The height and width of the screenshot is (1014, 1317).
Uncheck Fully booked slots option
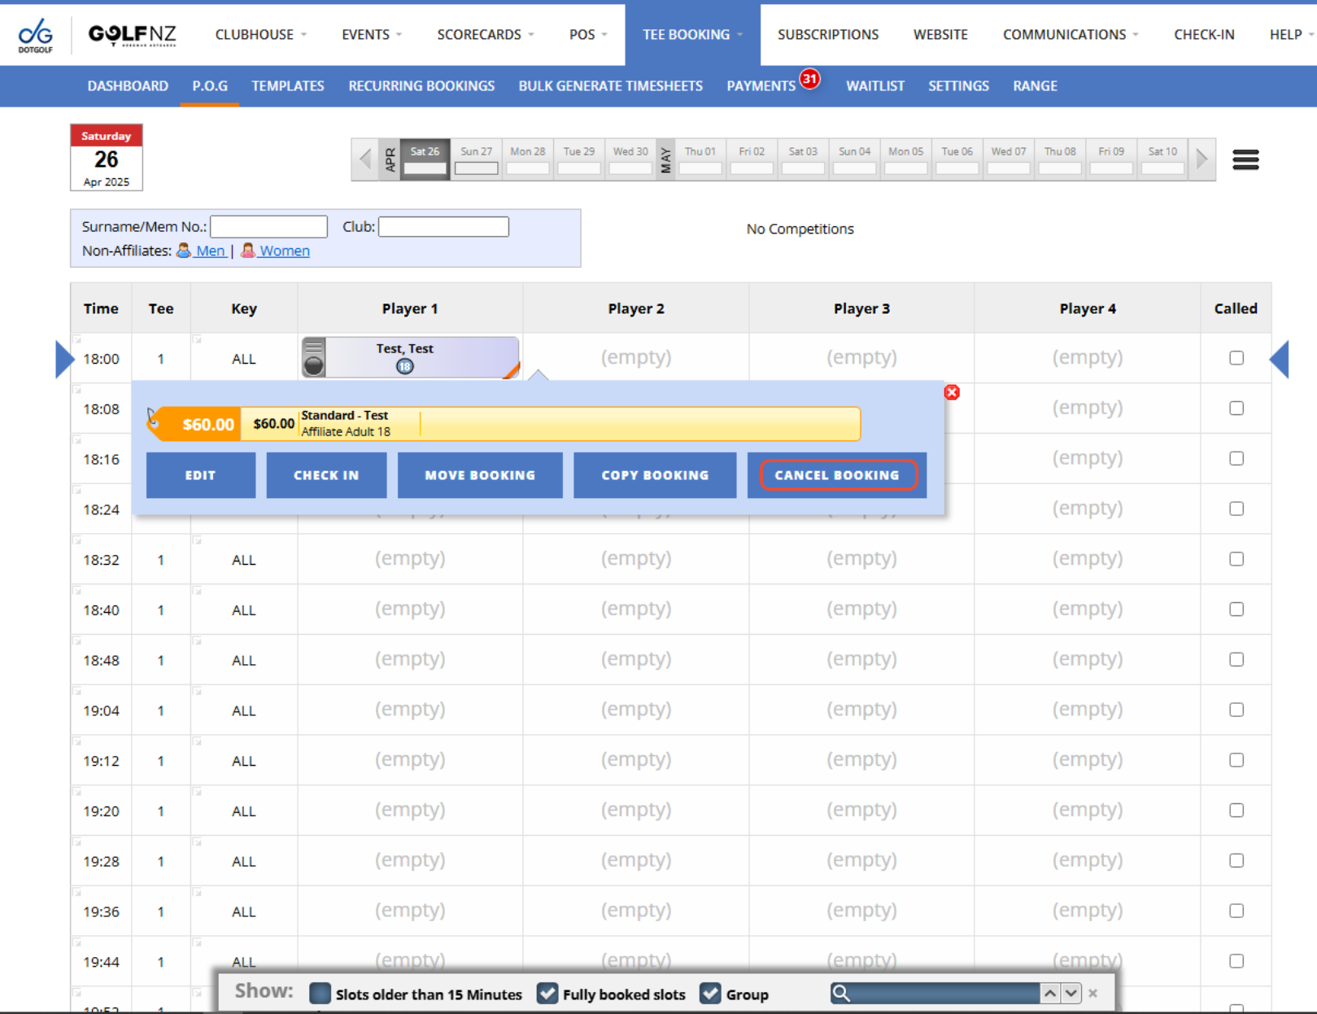[547, 994]
